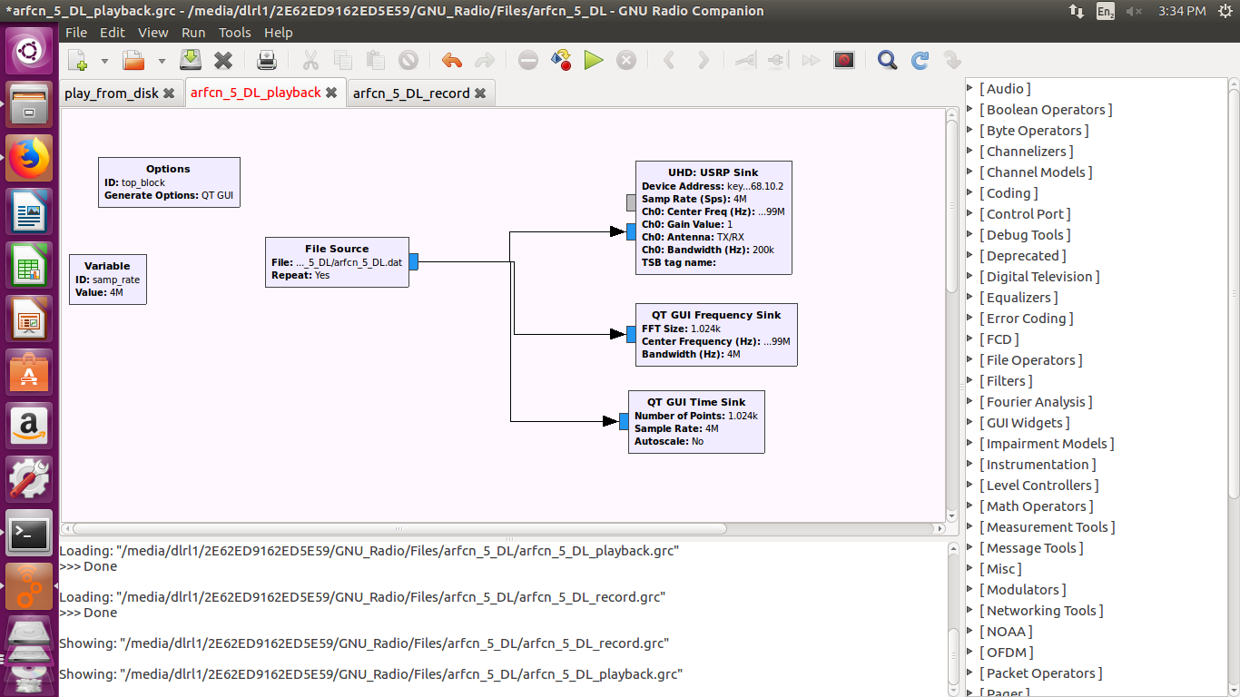Generate the flow graph
This screenshot has width=1240, height=697.
[561, 61]
